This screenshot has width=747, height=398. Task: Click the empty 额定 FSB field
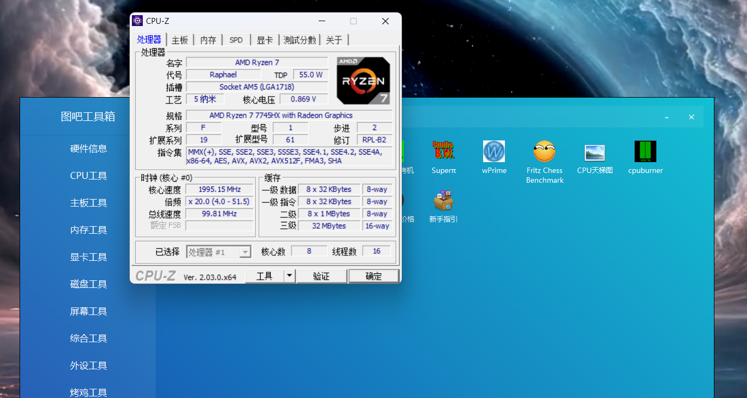219,226
